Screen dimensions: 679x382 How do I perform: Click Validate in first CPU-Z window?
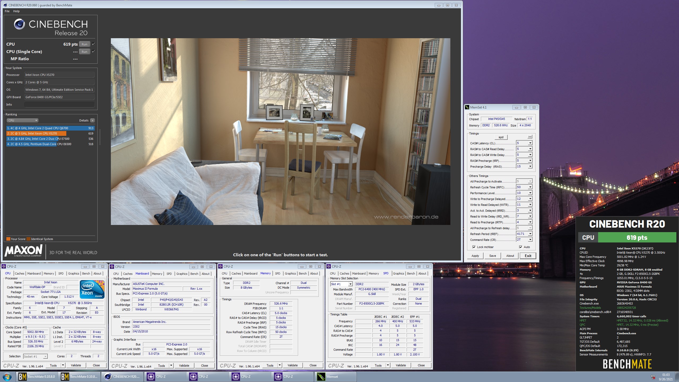pyautogui.click(x=76, y=365)
